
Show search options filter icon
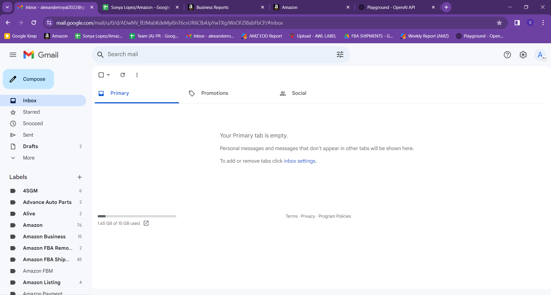point(340,54)
